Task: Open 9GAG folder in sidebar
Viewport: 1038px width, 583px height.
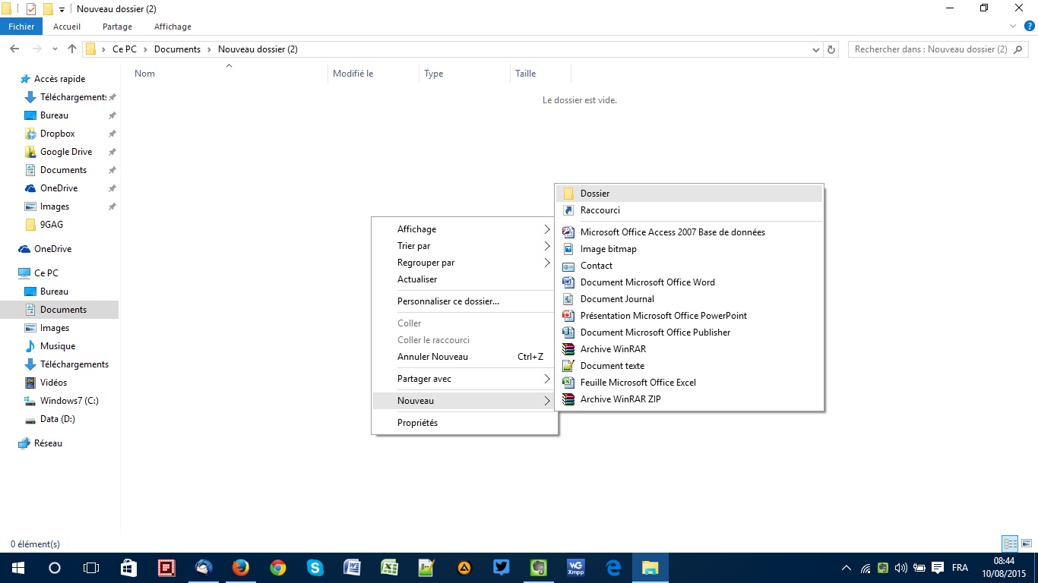Action: 51,225
